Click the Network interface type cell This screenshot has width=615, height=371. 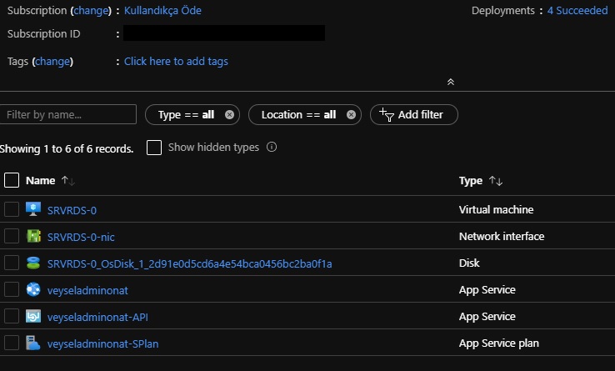pyautogui.click(x=502, y=236)
